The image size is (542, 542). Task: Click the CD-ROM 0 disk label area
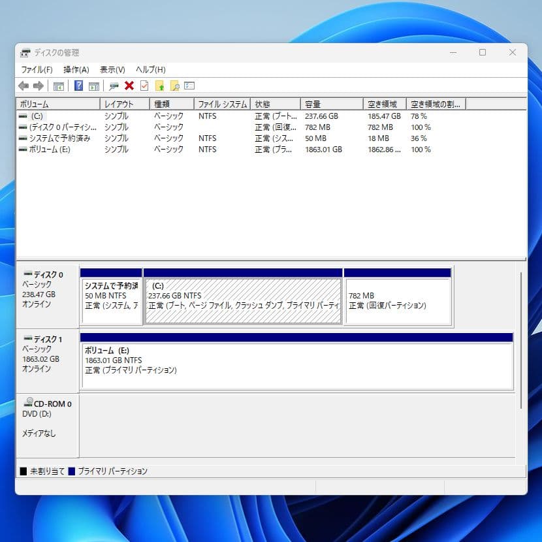pyautogui.click(x=46, y=404)
